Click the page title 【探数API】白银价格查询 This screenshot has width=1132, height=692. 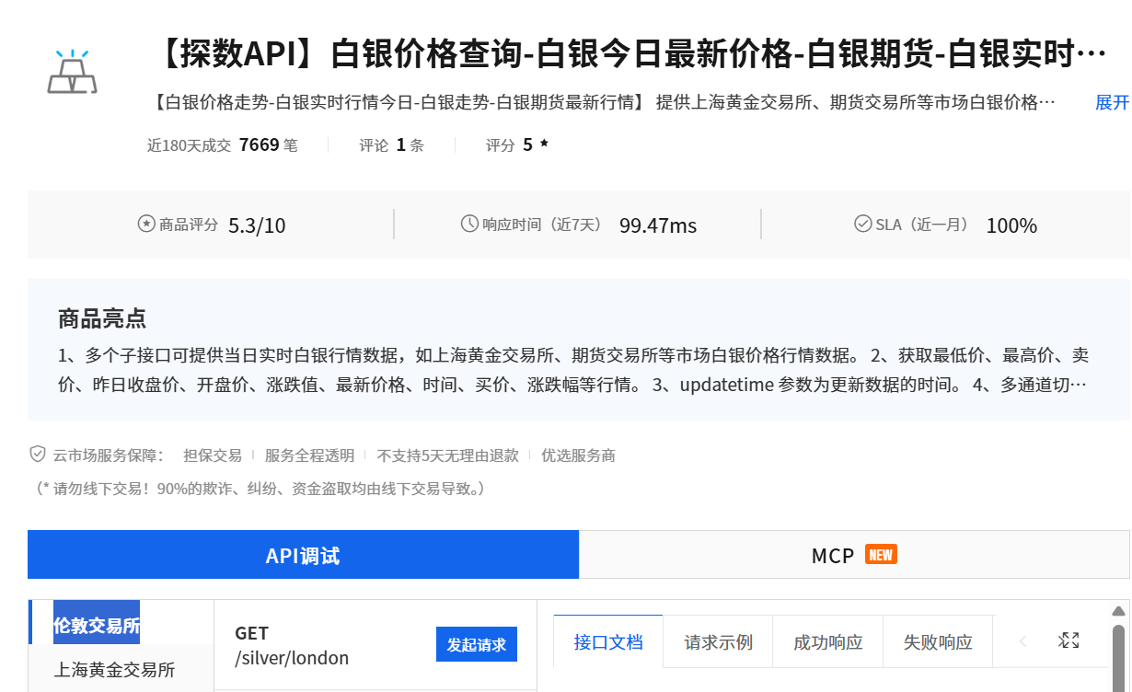click(629, 54)
